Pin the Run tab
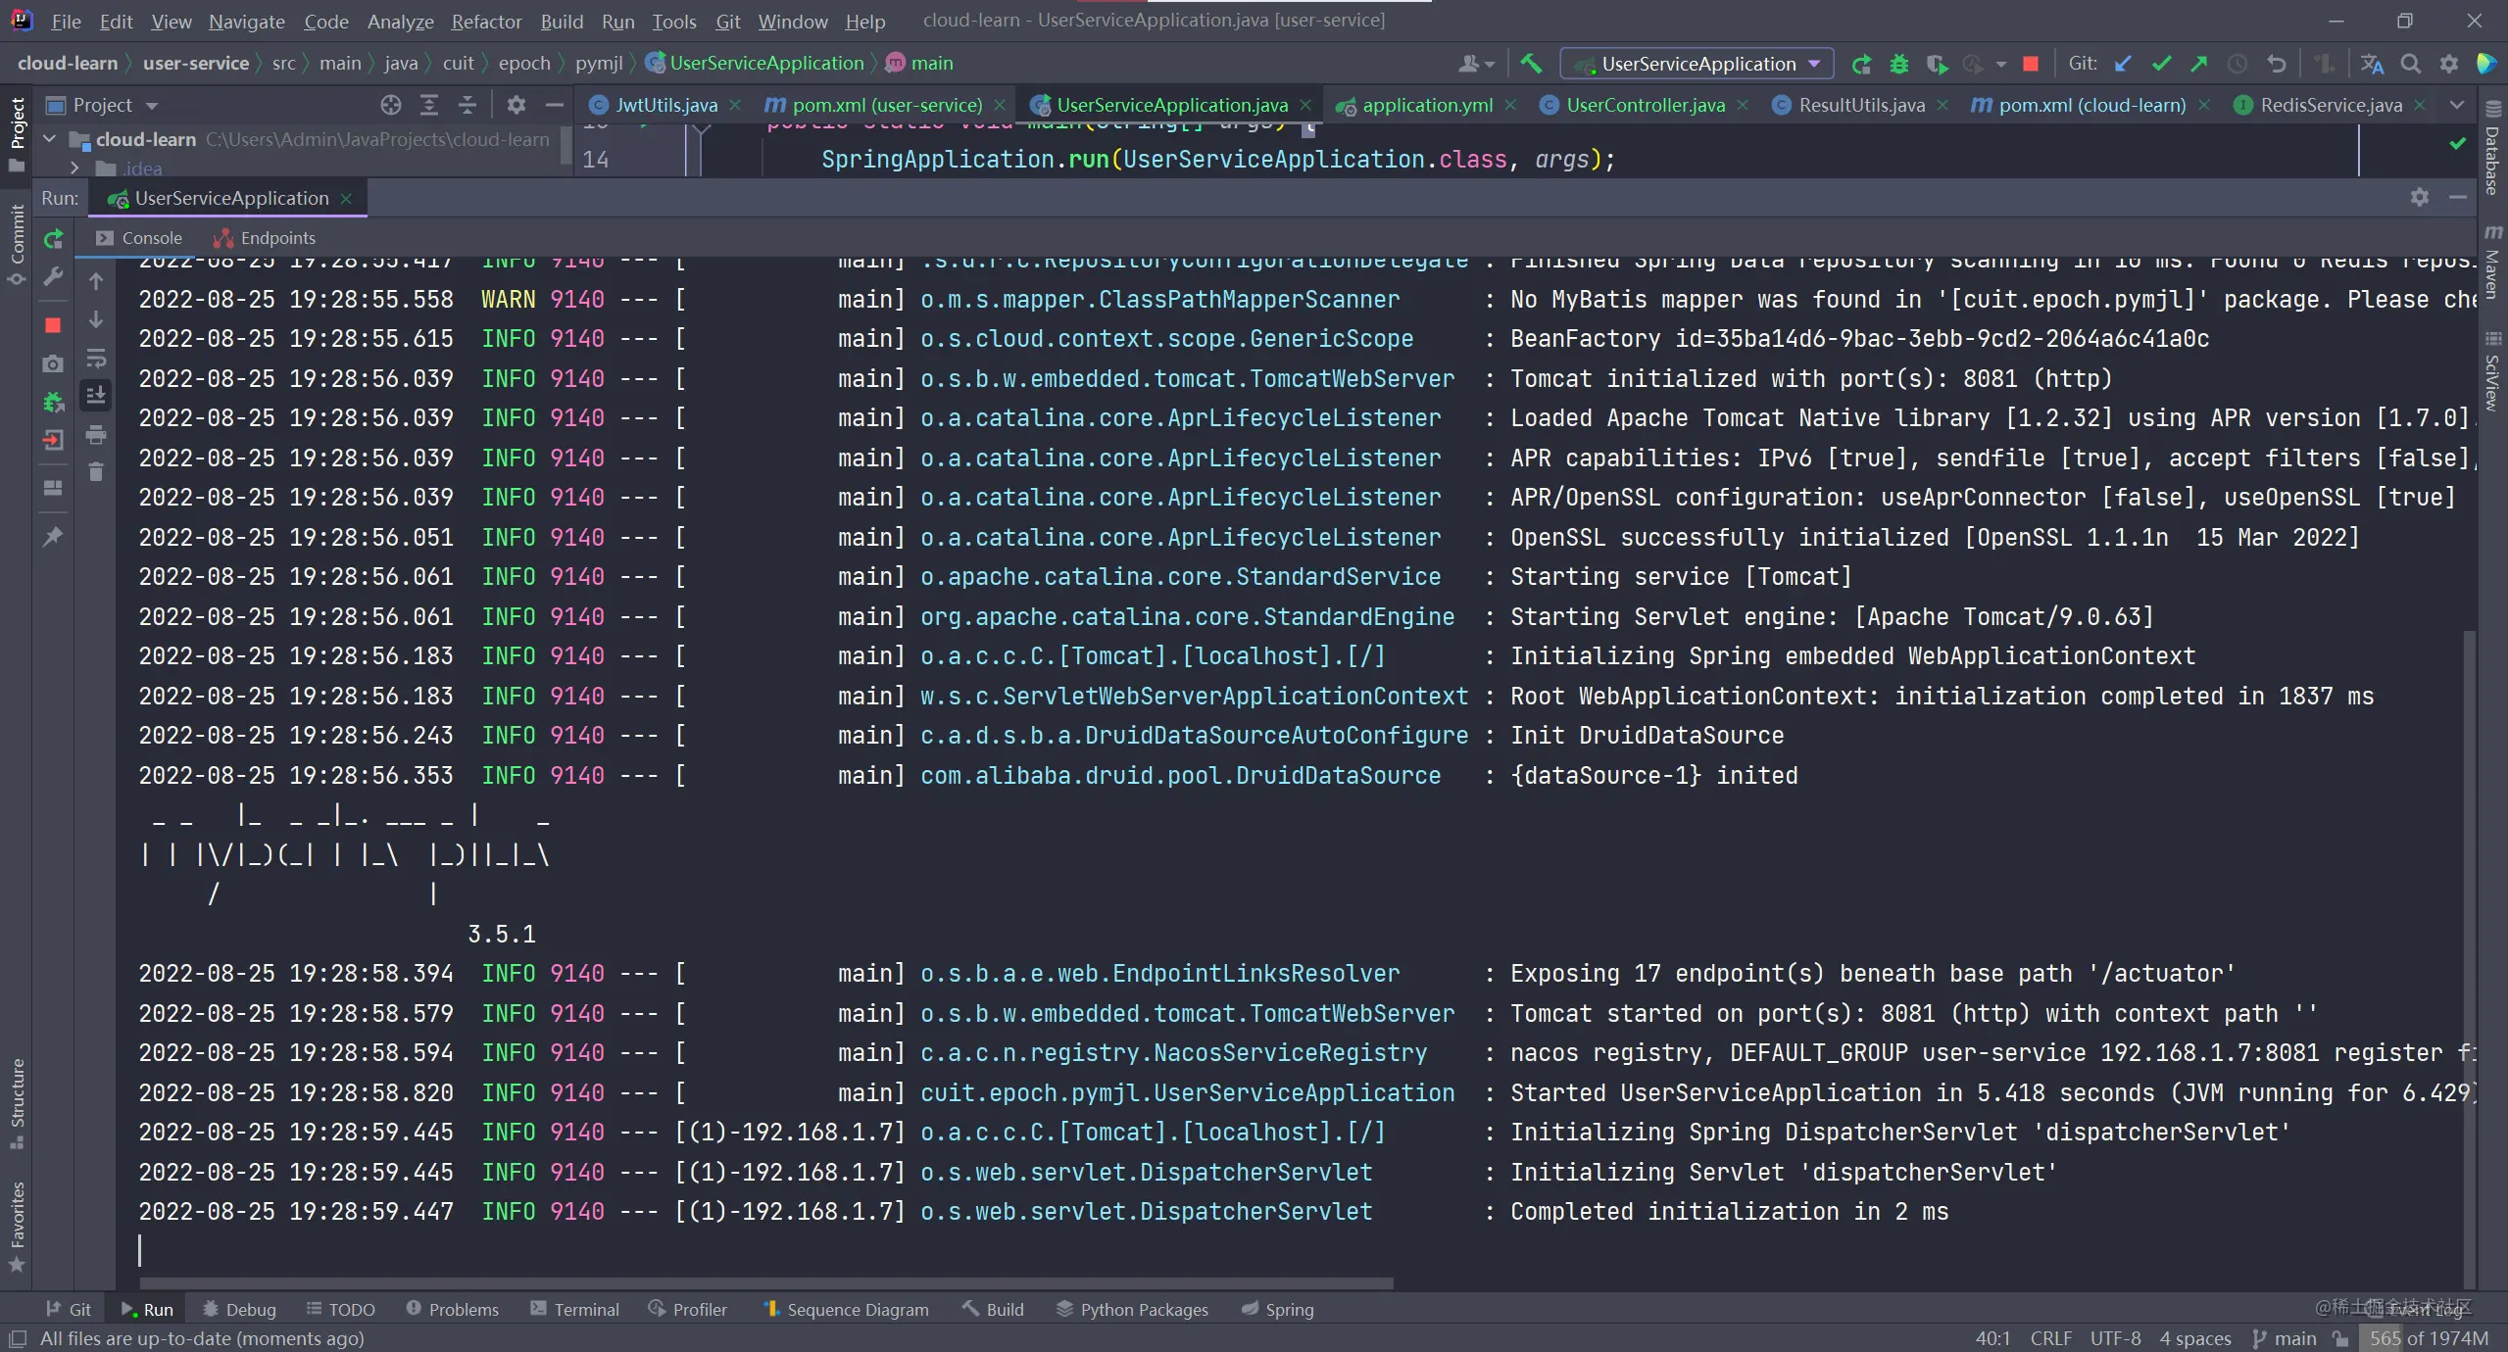Image resolution: width=2508 pixels, height=1352 pixels. (x=54, y=536)
